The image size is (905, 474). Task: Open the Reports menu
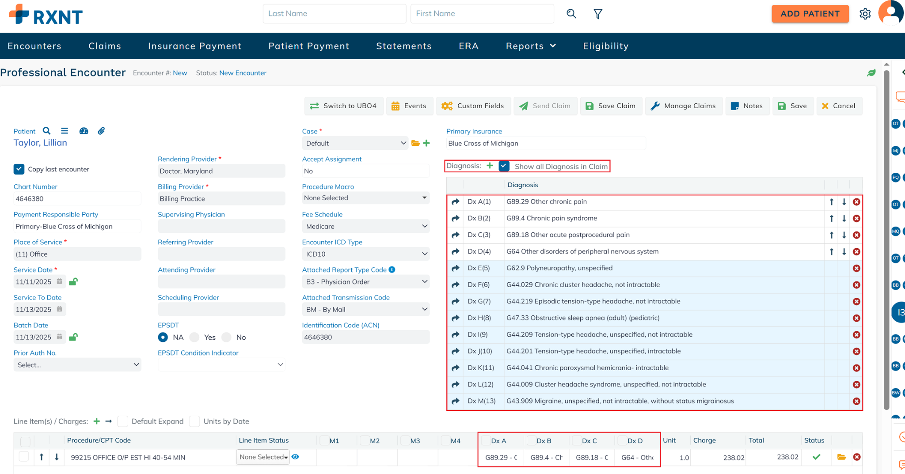point(530,46)
